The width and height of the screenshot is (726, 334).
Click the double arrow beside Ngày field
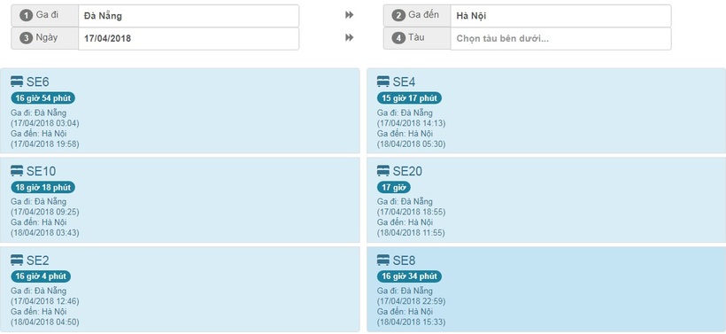(x=349, y=38)
